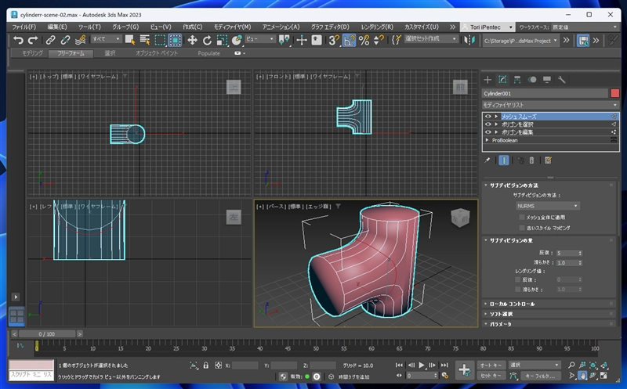The height and width of the screenshot is (389, 627).
Task: Open the レンダリング(R) menu
Action: tap(377, 27)
